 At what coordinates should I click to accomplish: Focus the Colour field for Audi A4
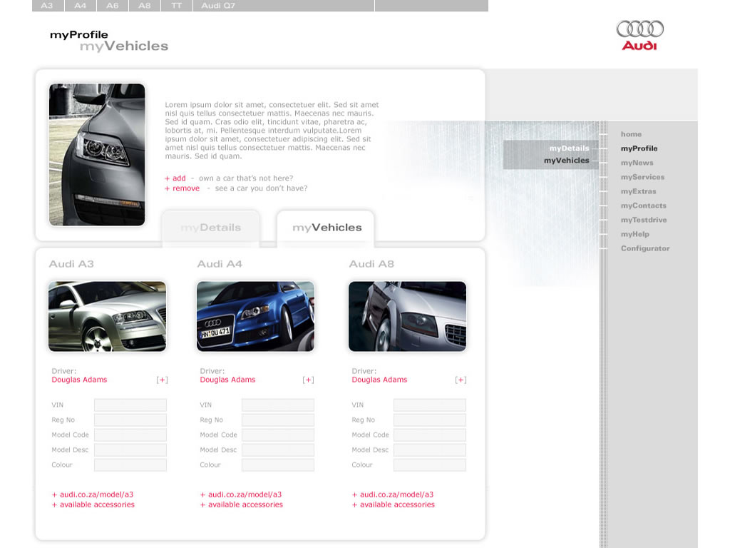[x=278, y=465]
